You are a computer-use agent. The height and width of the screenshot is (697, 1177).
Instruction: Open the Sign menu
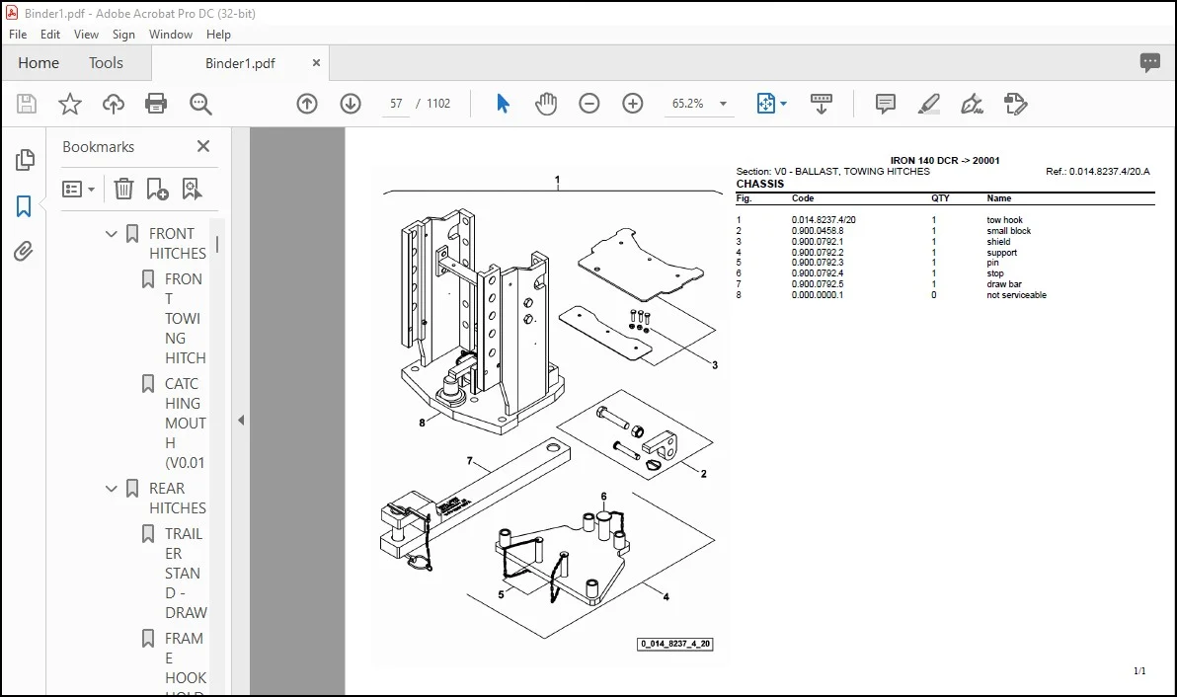click(x=123, y=35)
